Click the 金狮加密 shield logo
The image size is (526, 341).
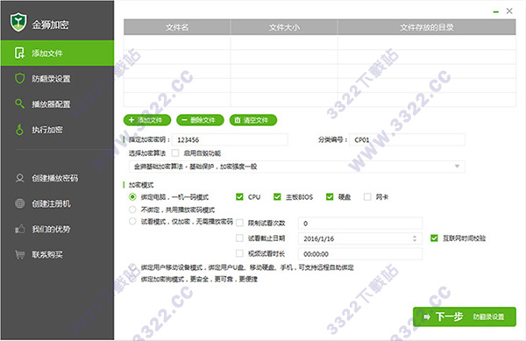coord(18,22)
